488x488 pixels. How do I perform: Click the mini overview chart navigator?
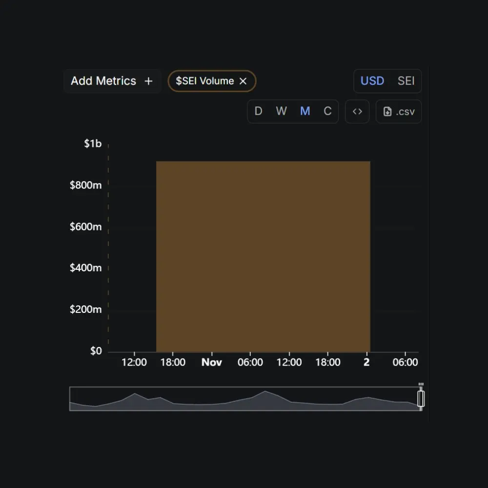pyautogui.click(x=244, y=399)
